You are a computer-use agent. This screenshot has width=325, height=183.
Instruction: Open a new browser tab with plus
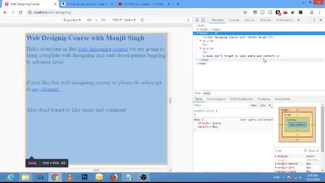[177, 4]
